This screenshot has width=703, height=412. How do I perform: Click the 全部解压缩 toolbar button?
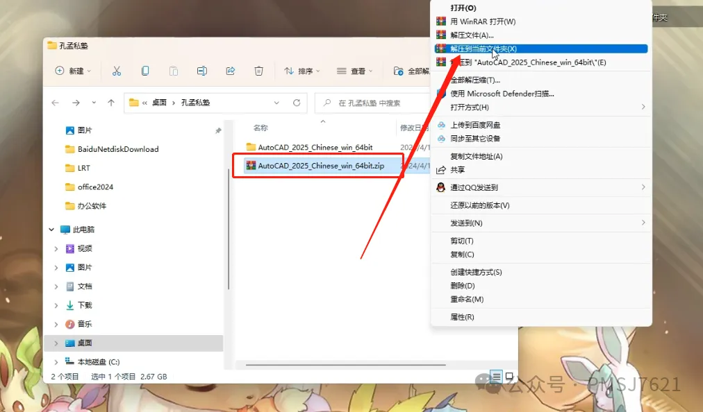click(x=411, y=71)
